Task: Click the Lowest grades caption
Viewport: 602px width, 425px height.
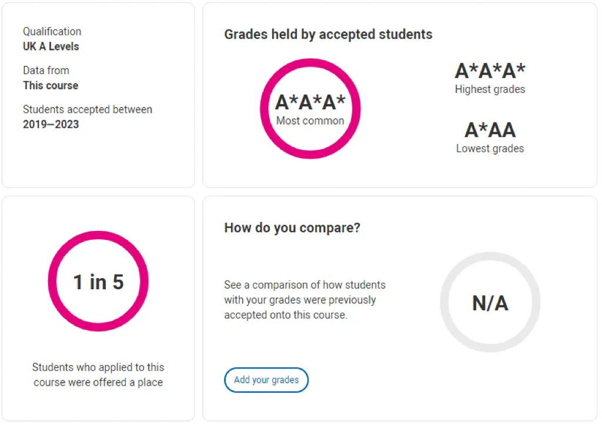Action: tap(490, 149)
